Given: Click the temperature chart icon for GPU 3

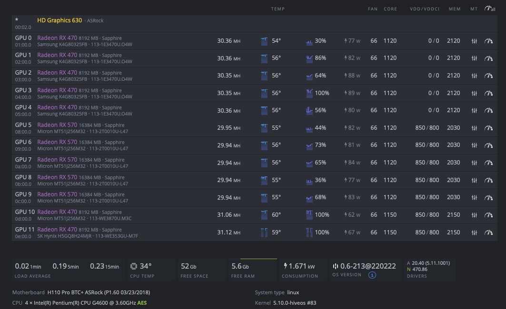Looking at the screenshot, I should click(x=264, y=93).
